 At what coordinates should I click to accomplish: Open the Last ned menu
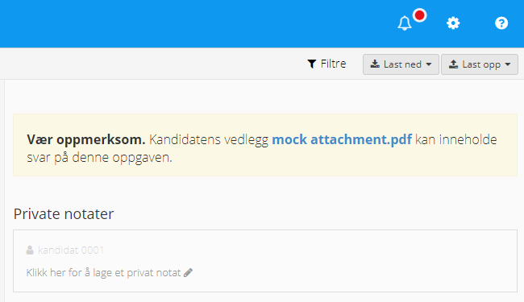401,64
